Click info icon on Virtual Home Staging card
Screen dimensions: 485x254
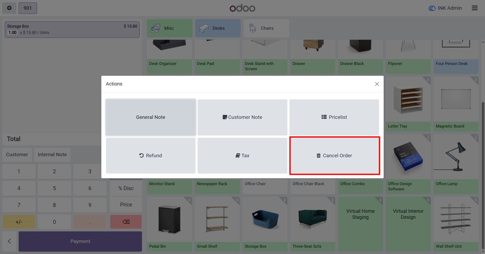click(x=380, y=200)
